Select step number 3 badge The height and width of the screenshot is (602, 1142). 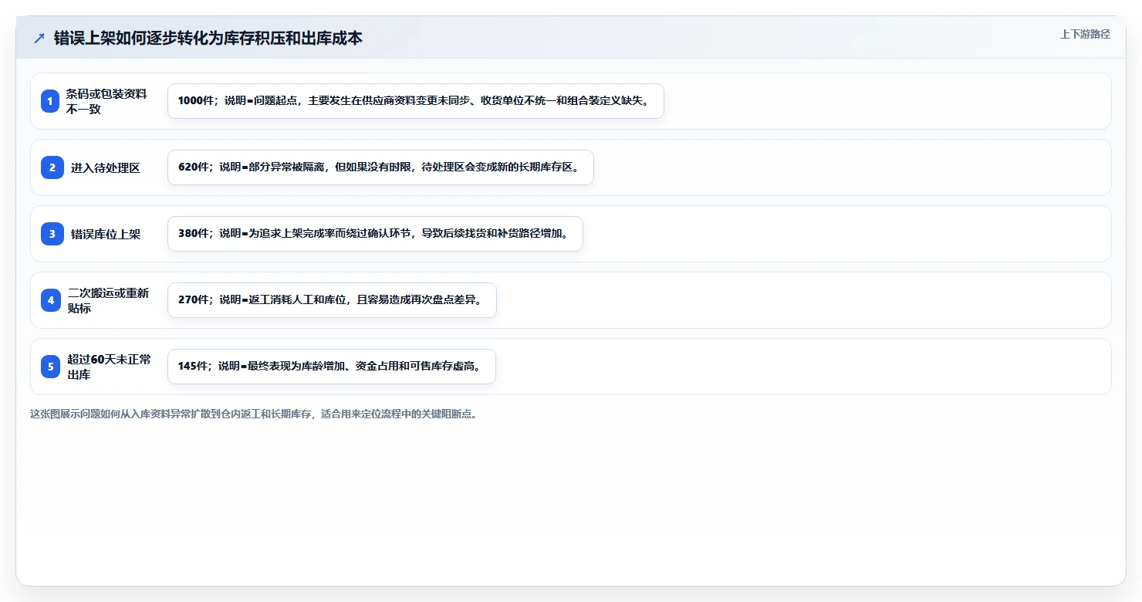(x=52, y=234)
